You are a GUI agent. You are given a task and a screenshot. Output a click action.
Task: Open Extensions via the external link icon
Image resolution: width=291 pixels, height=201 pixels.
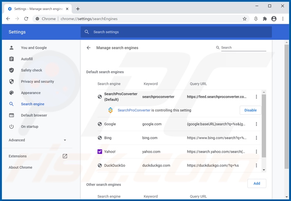click(65, 156)
